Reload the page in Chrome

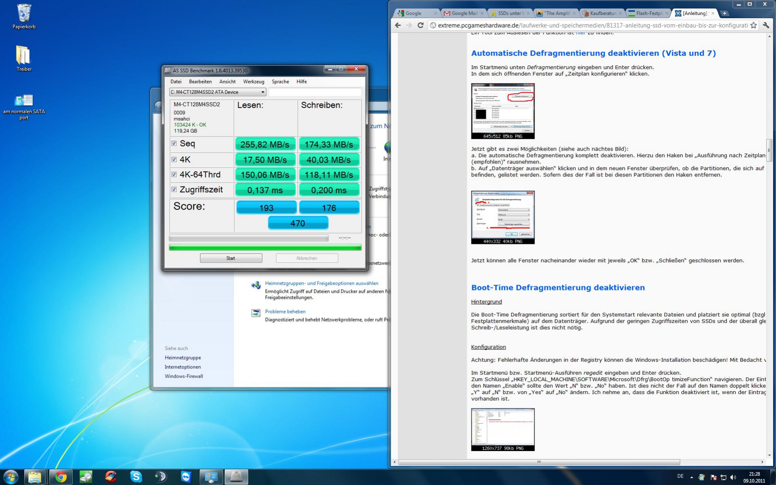[421, 25]
